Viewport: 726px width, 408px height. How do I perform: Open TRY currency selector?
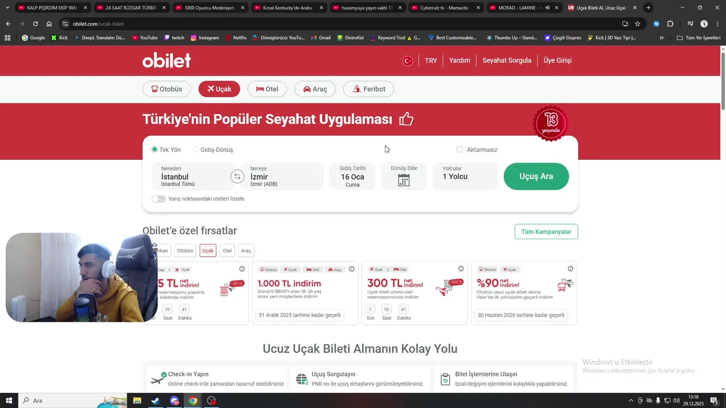tap(431, 61)
